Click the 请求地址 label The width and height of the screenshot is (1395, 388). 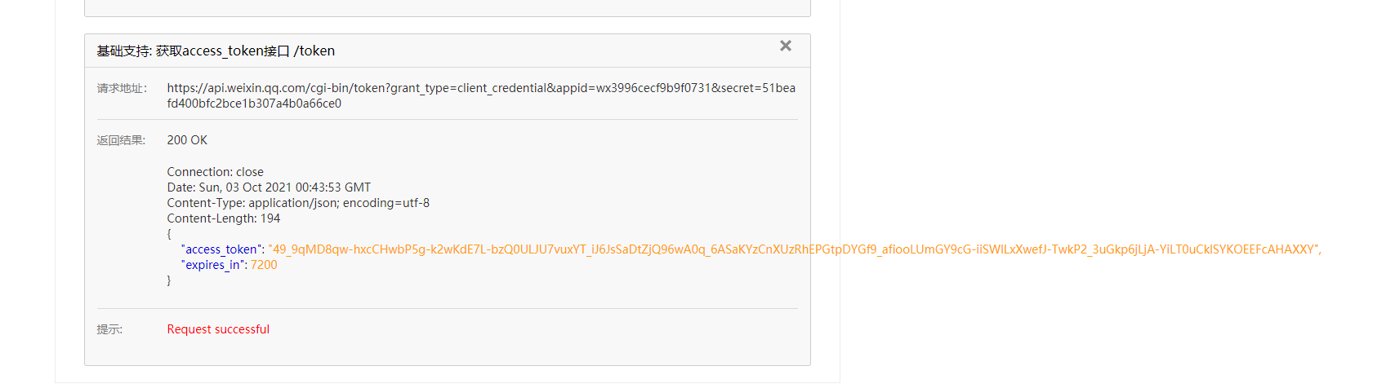coord(122,88)
